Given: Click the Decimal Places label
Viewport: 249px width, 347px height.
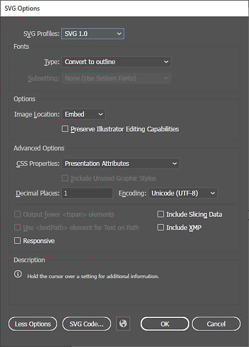Looking at the screenshot, I should 38,193.
